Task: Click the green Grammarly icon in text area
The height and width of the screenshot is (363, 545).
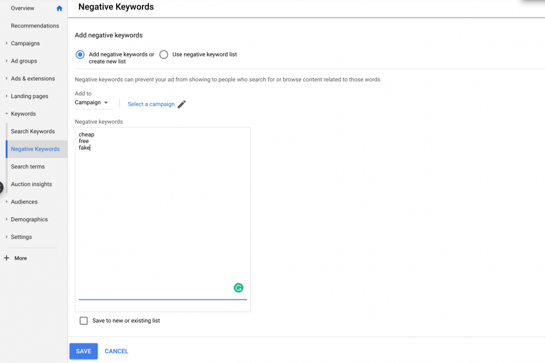Action: pyautogui.click(x=239, y=288)
